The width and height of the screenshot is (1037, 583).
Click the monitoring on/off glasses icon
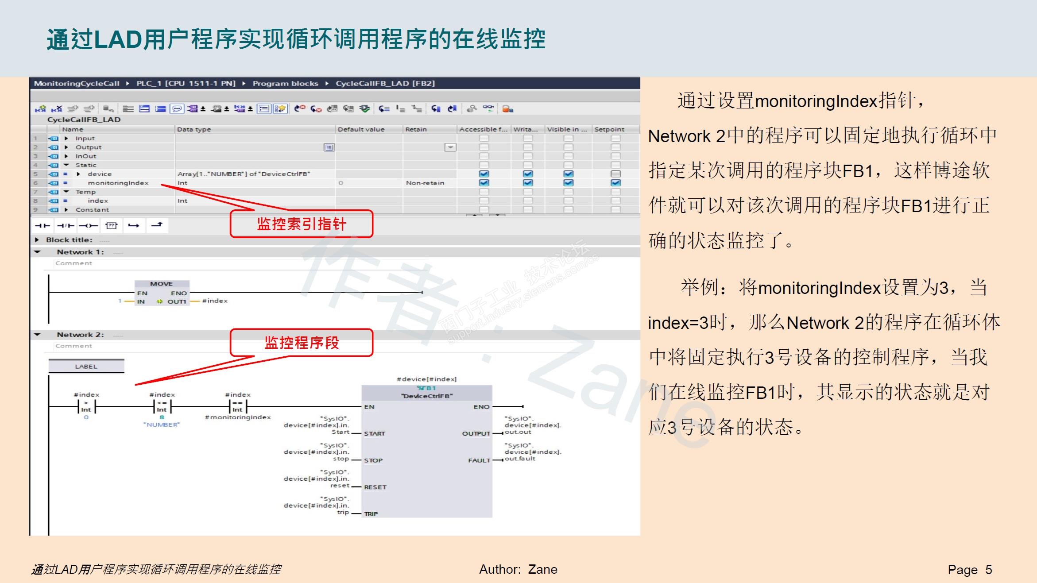point(488,108)
